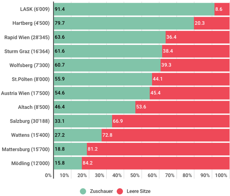Click the green Zuschauer legend circle
Viewport: 230px width, 196px height.
point(83,191)
